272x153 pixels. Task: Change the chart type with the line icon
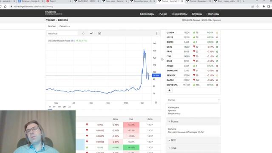point(91,33)
